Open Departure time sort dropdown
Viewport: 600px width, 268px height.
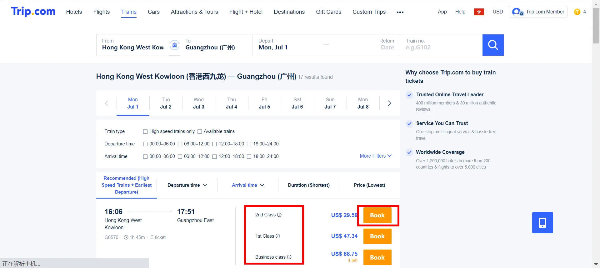click(x=187, y=185)
